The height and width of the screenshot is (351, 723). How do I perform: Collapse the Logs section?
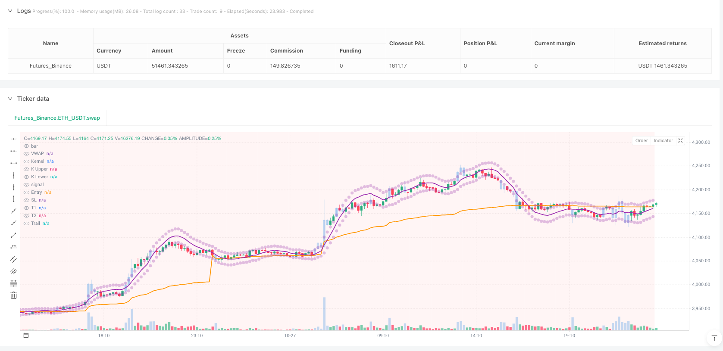click(x=10, y=11)
